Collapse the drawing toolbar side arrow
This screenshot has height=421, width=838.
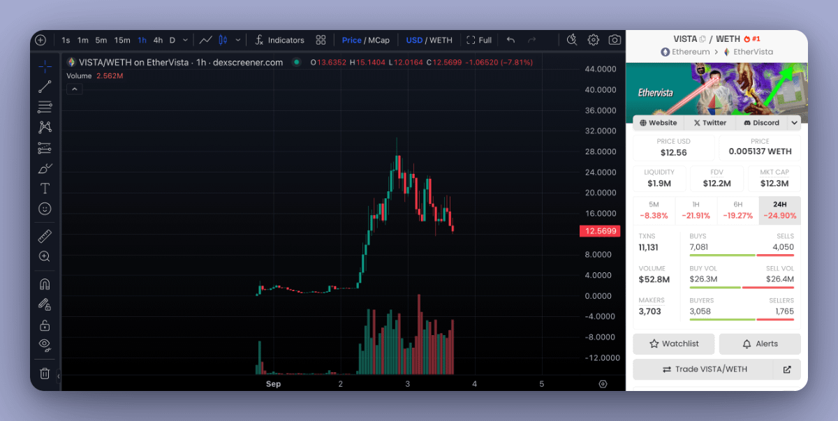point(59,376)
